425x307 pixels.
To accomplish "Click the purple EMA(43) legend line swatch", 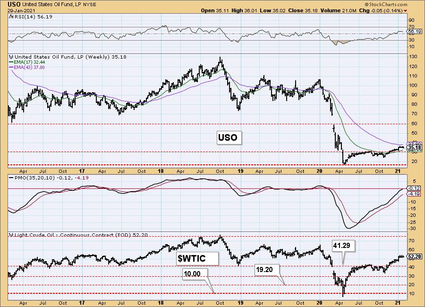I will [11, 67].
